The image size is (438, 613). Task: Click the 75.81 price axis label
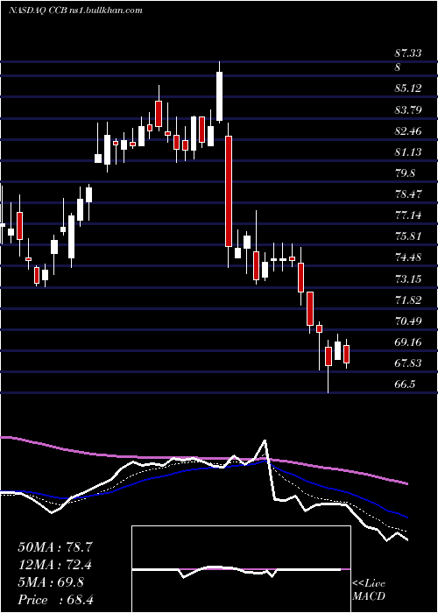point(407,236)
